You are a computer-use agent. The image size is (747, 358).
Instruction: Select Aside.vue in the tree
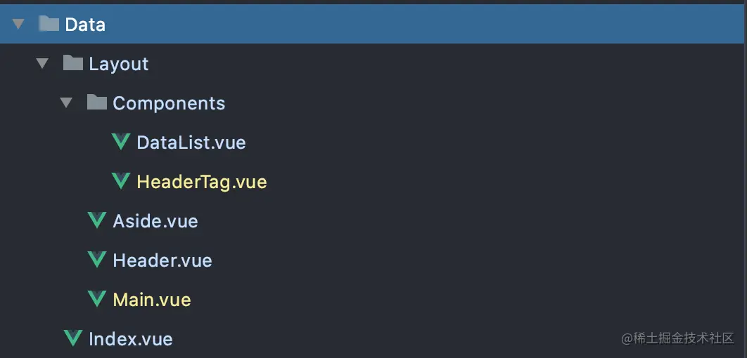click(155, 221)
